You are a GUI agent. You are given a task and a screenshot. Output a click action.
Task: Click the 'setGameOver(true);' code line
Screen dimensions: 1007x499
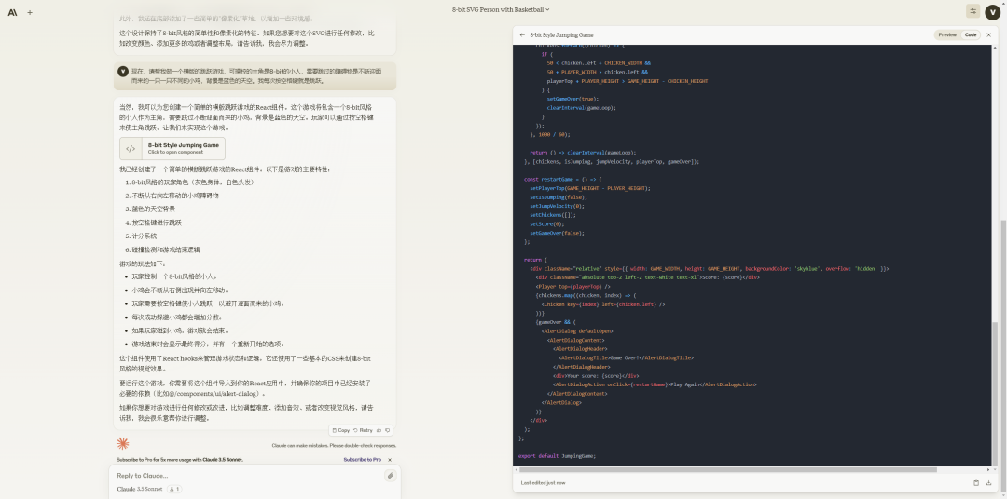[572, 99]
